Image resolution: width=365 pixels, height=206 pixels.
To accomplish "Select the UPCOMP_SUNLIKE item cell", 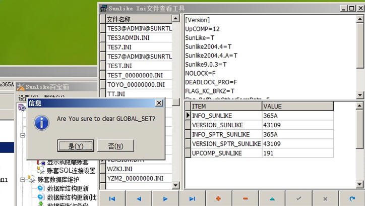I will point(226,153).
